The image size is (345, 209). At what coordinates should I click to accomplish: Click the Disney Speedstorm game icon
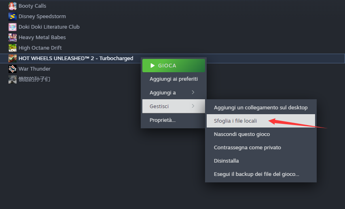click(x=13, y=17)
